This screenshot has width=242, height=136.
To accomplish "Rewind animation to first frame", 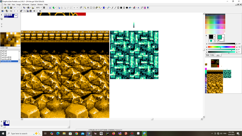I will pyautogui.click(x=34, y=11).
